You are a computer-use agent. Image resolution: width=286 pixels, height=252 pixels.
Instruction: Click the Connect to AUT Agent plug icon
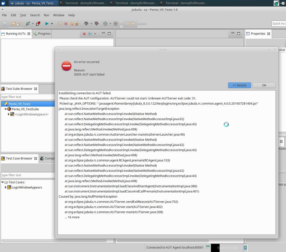click(x=28, y=24)
